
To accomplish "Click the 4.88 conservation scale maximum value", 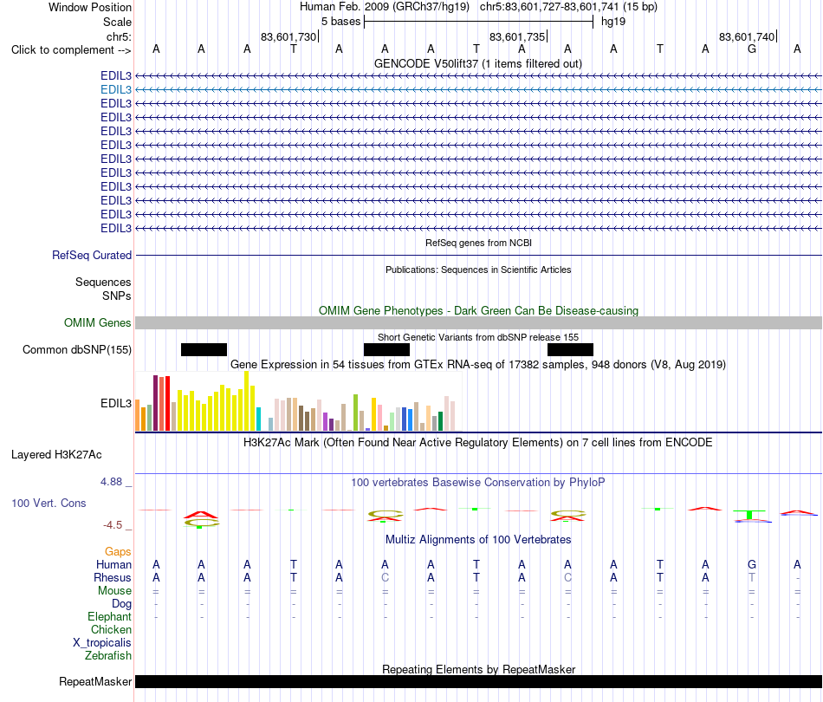I will [x=111, y=482].
